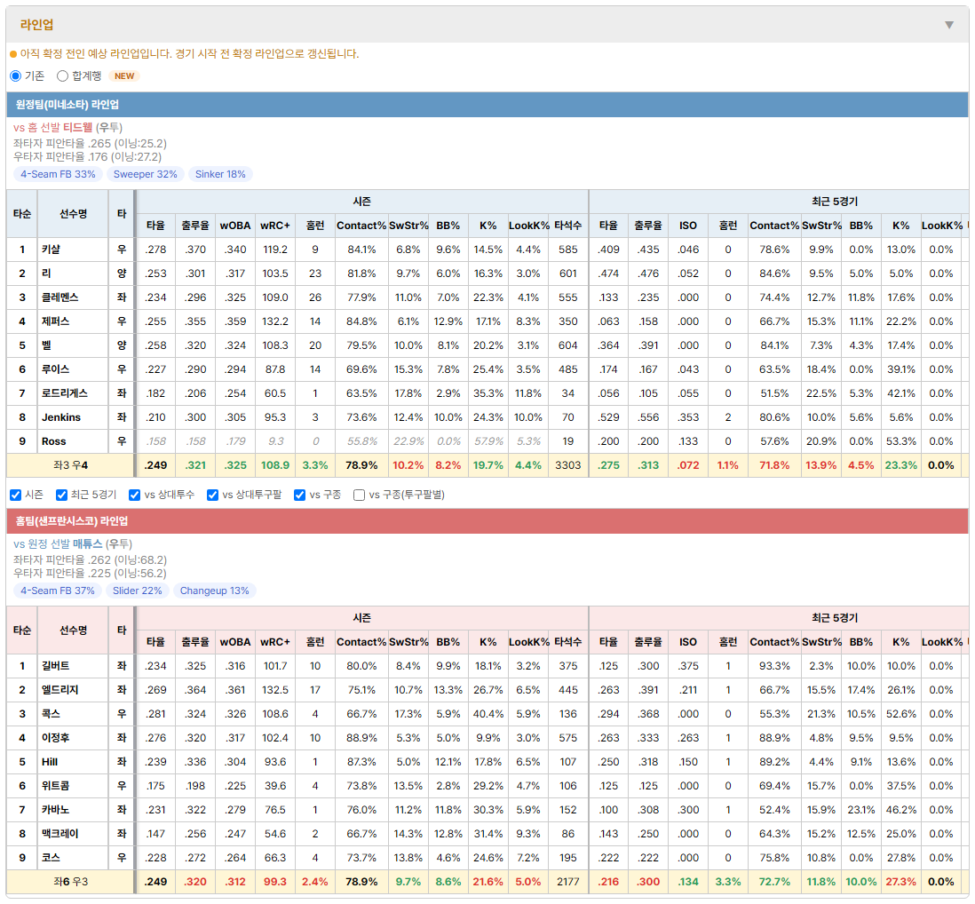Click the 홈팀(샌프란시스코) 라인업 header bar
Viewport: 975px width, 904px height.
487,521
